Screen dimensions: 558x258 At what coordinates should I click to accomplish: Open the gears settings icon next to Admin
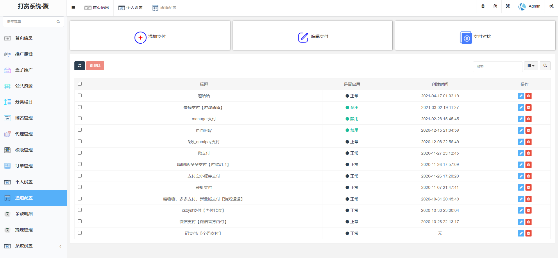(551, 6)
